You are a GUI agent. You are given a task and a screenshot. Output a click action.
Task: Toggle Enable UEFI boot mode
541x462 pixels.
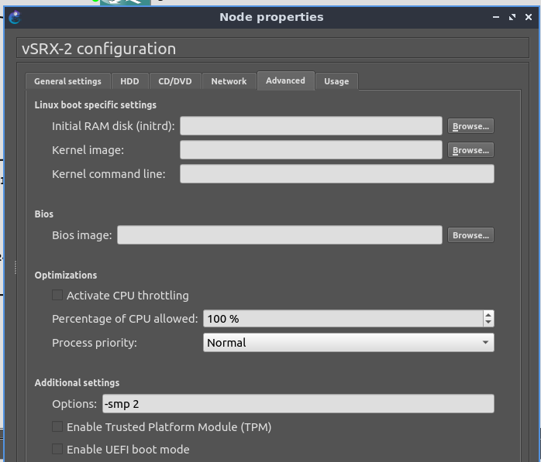click(x=57, y=449)
